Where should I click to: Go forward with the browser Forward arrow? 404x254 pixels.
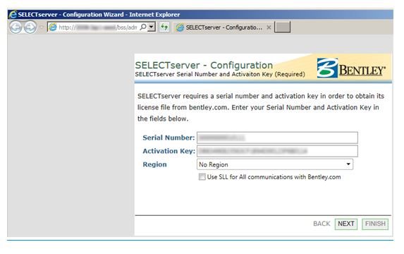click(x=30, y=27)
